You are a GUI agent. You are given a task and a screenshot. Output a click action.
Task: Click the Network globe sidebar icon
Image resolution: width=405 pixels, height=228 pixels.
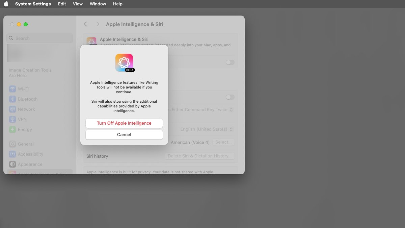[12, 109]
